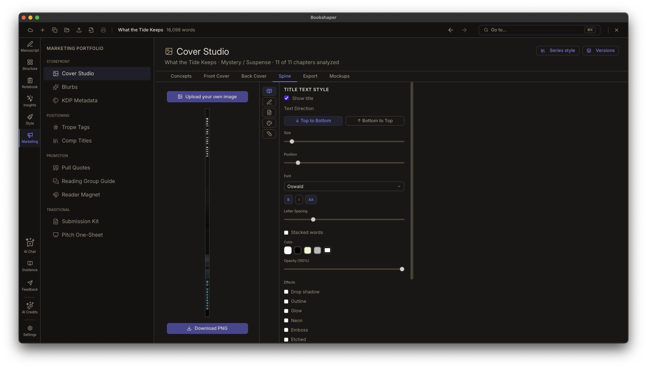Image resolution: width=647 pixels, height=368 pixels.
Task: Click the Download PNG button
Action: point(207,328)
